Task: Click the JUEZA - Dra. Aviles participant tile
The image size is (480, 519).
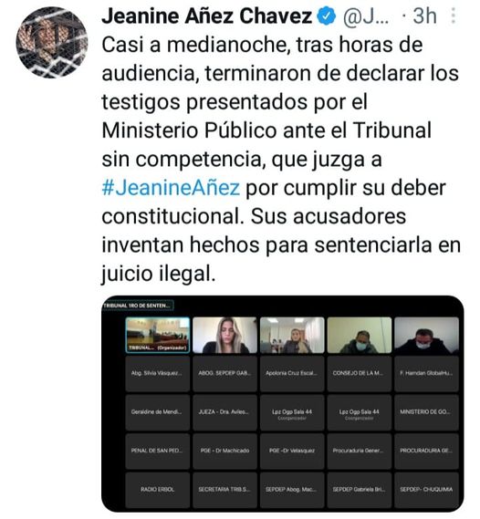Action: (224, 412)
